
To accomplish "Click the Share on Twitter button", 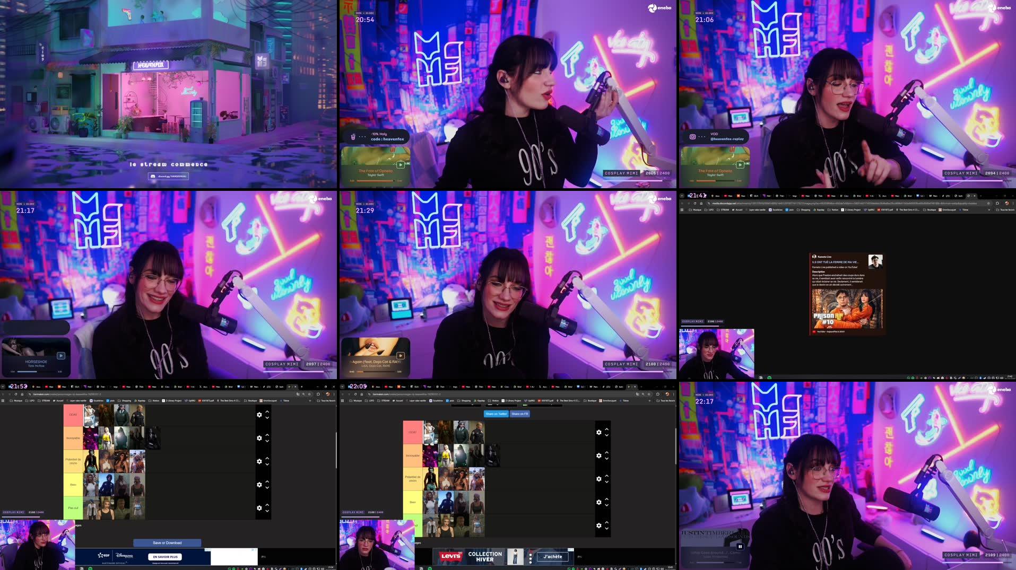I will [x=496, y=413].
